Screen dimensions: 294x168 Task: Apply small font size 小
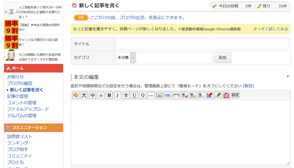pos(101,95)
